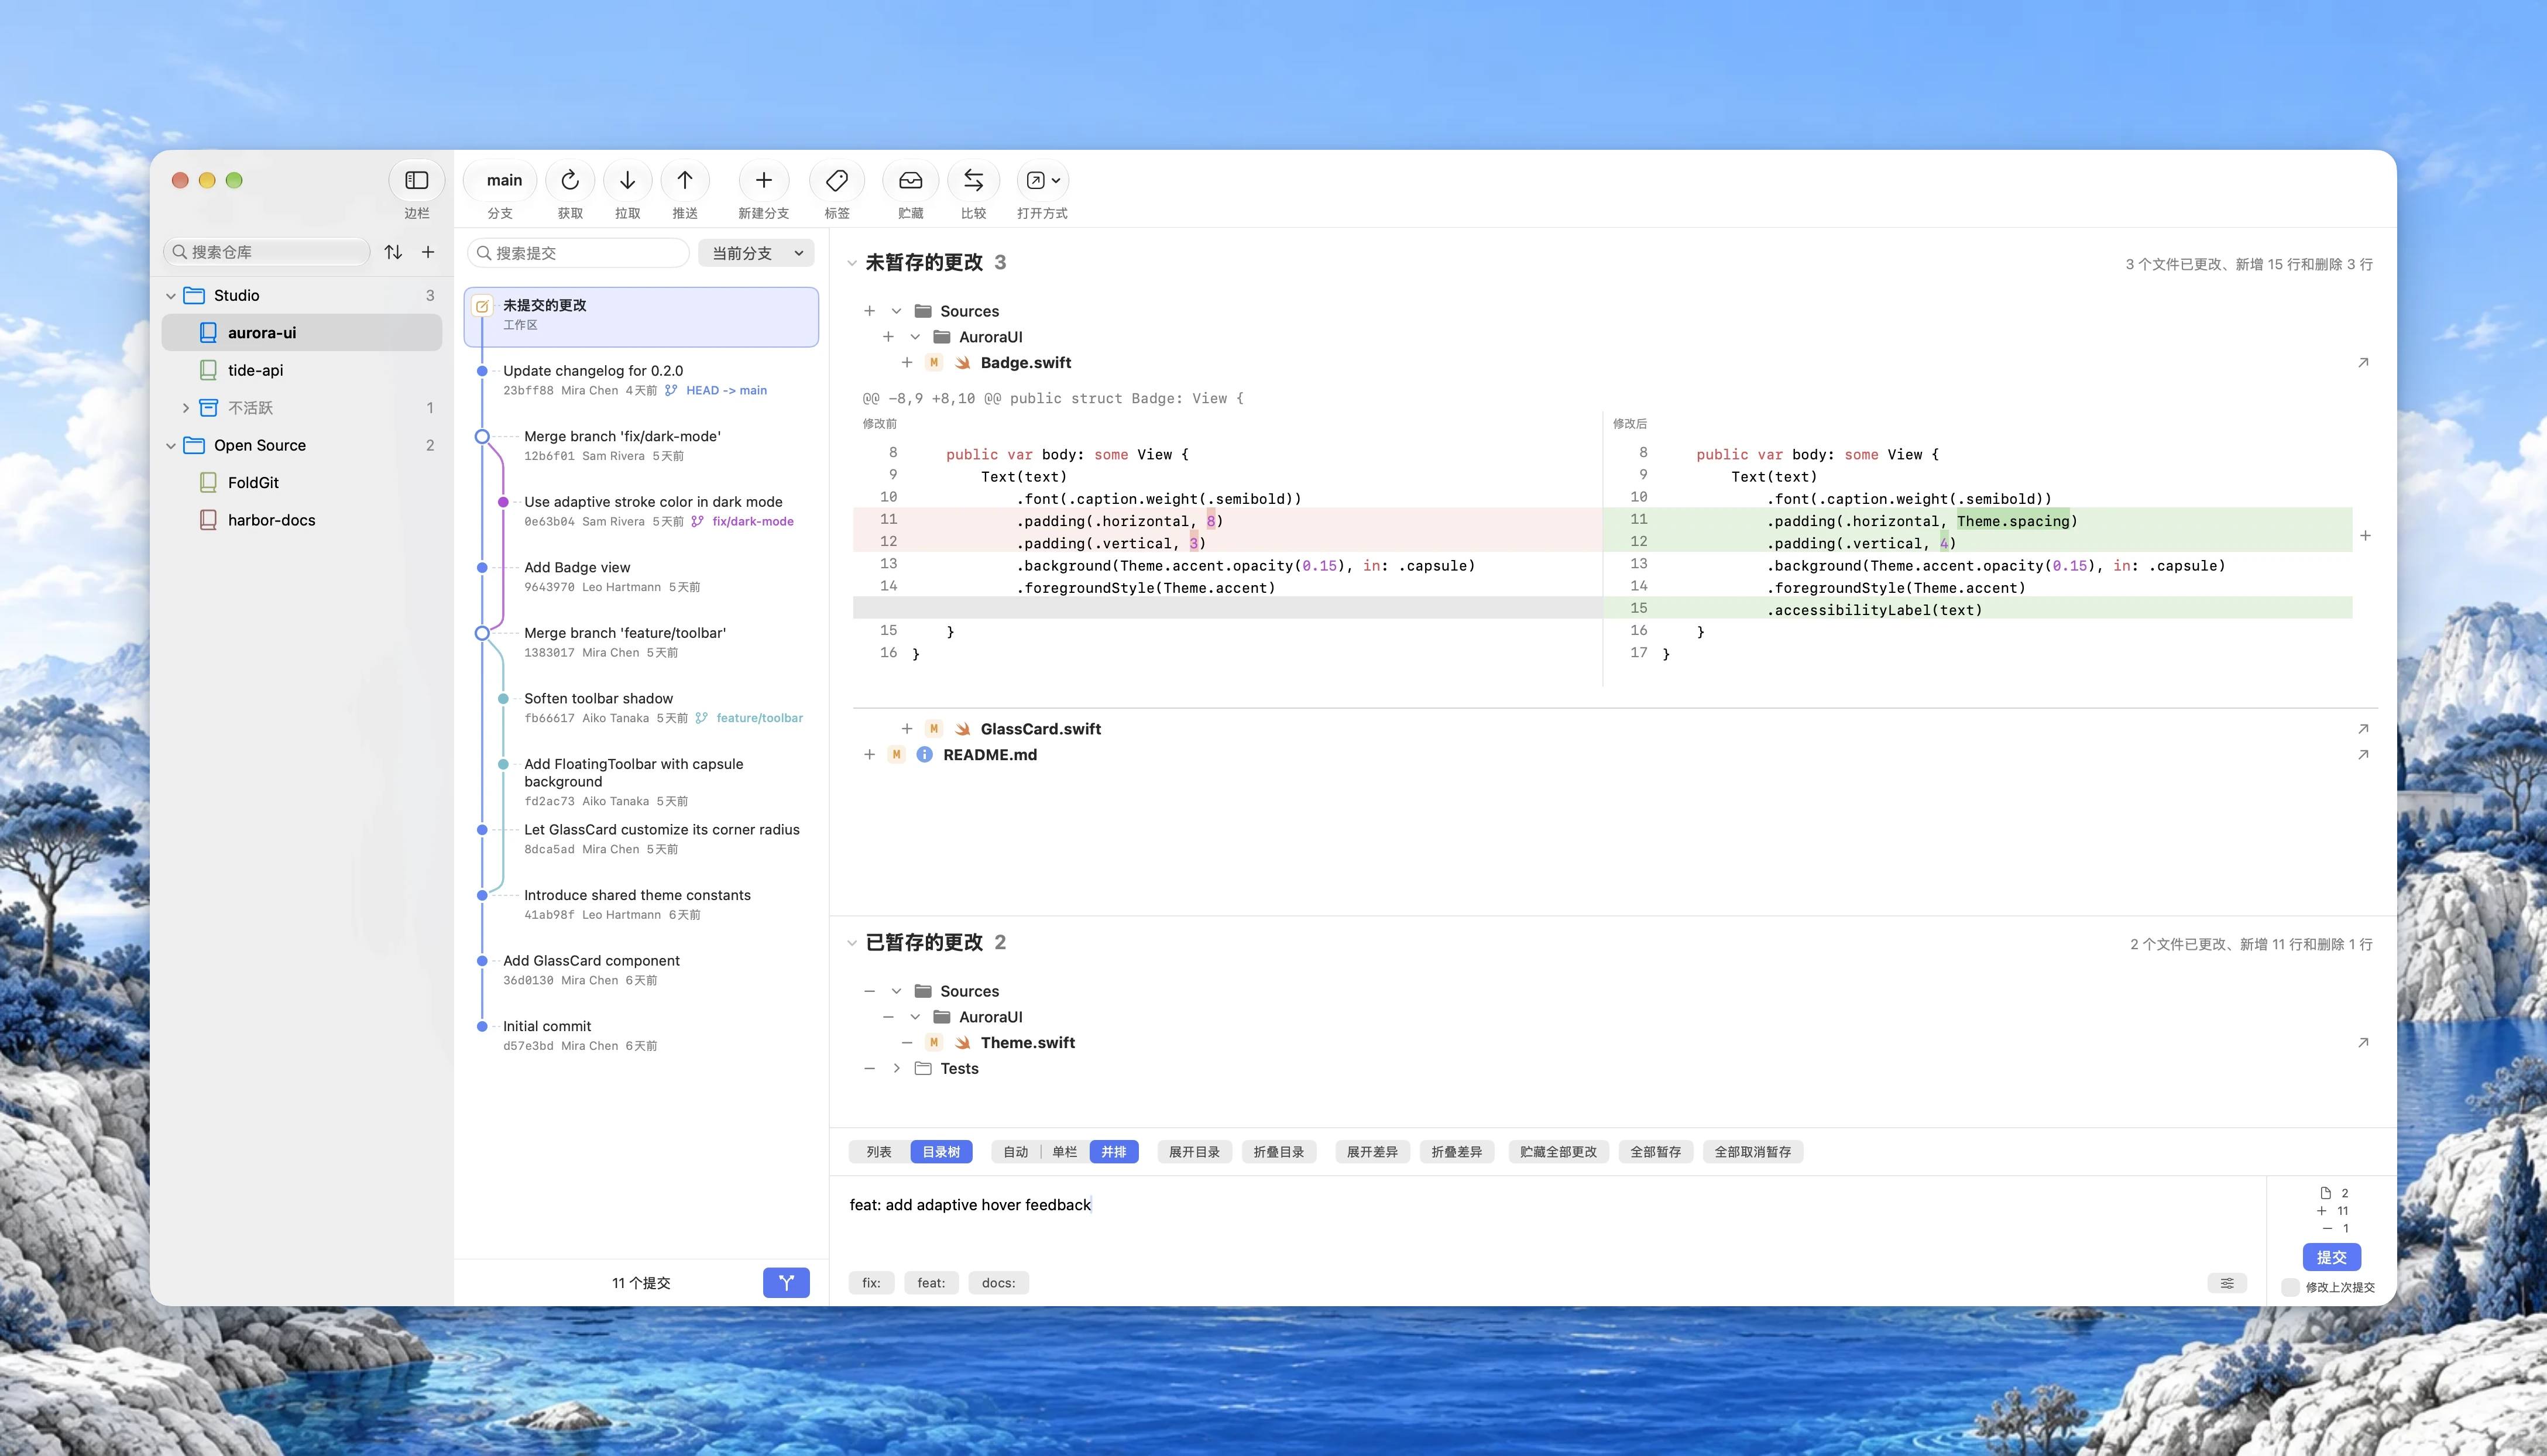The width and height of the screenshot is (2547, 1456).
Task: Create a branch with 新建分支 plus icon
Action: pos(764,180)
